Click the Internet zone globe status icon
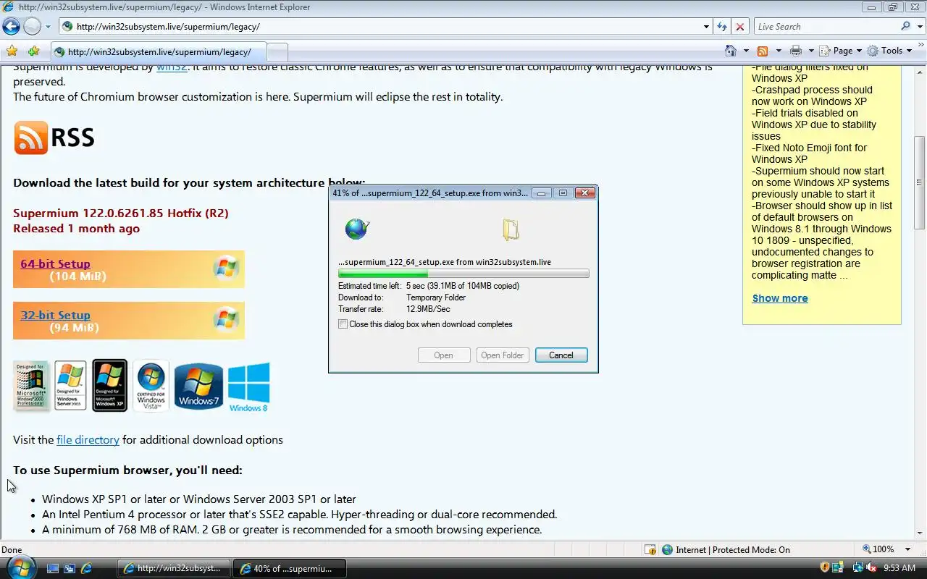The height and width of the screenshot is (579, 927). coord(667,549)
